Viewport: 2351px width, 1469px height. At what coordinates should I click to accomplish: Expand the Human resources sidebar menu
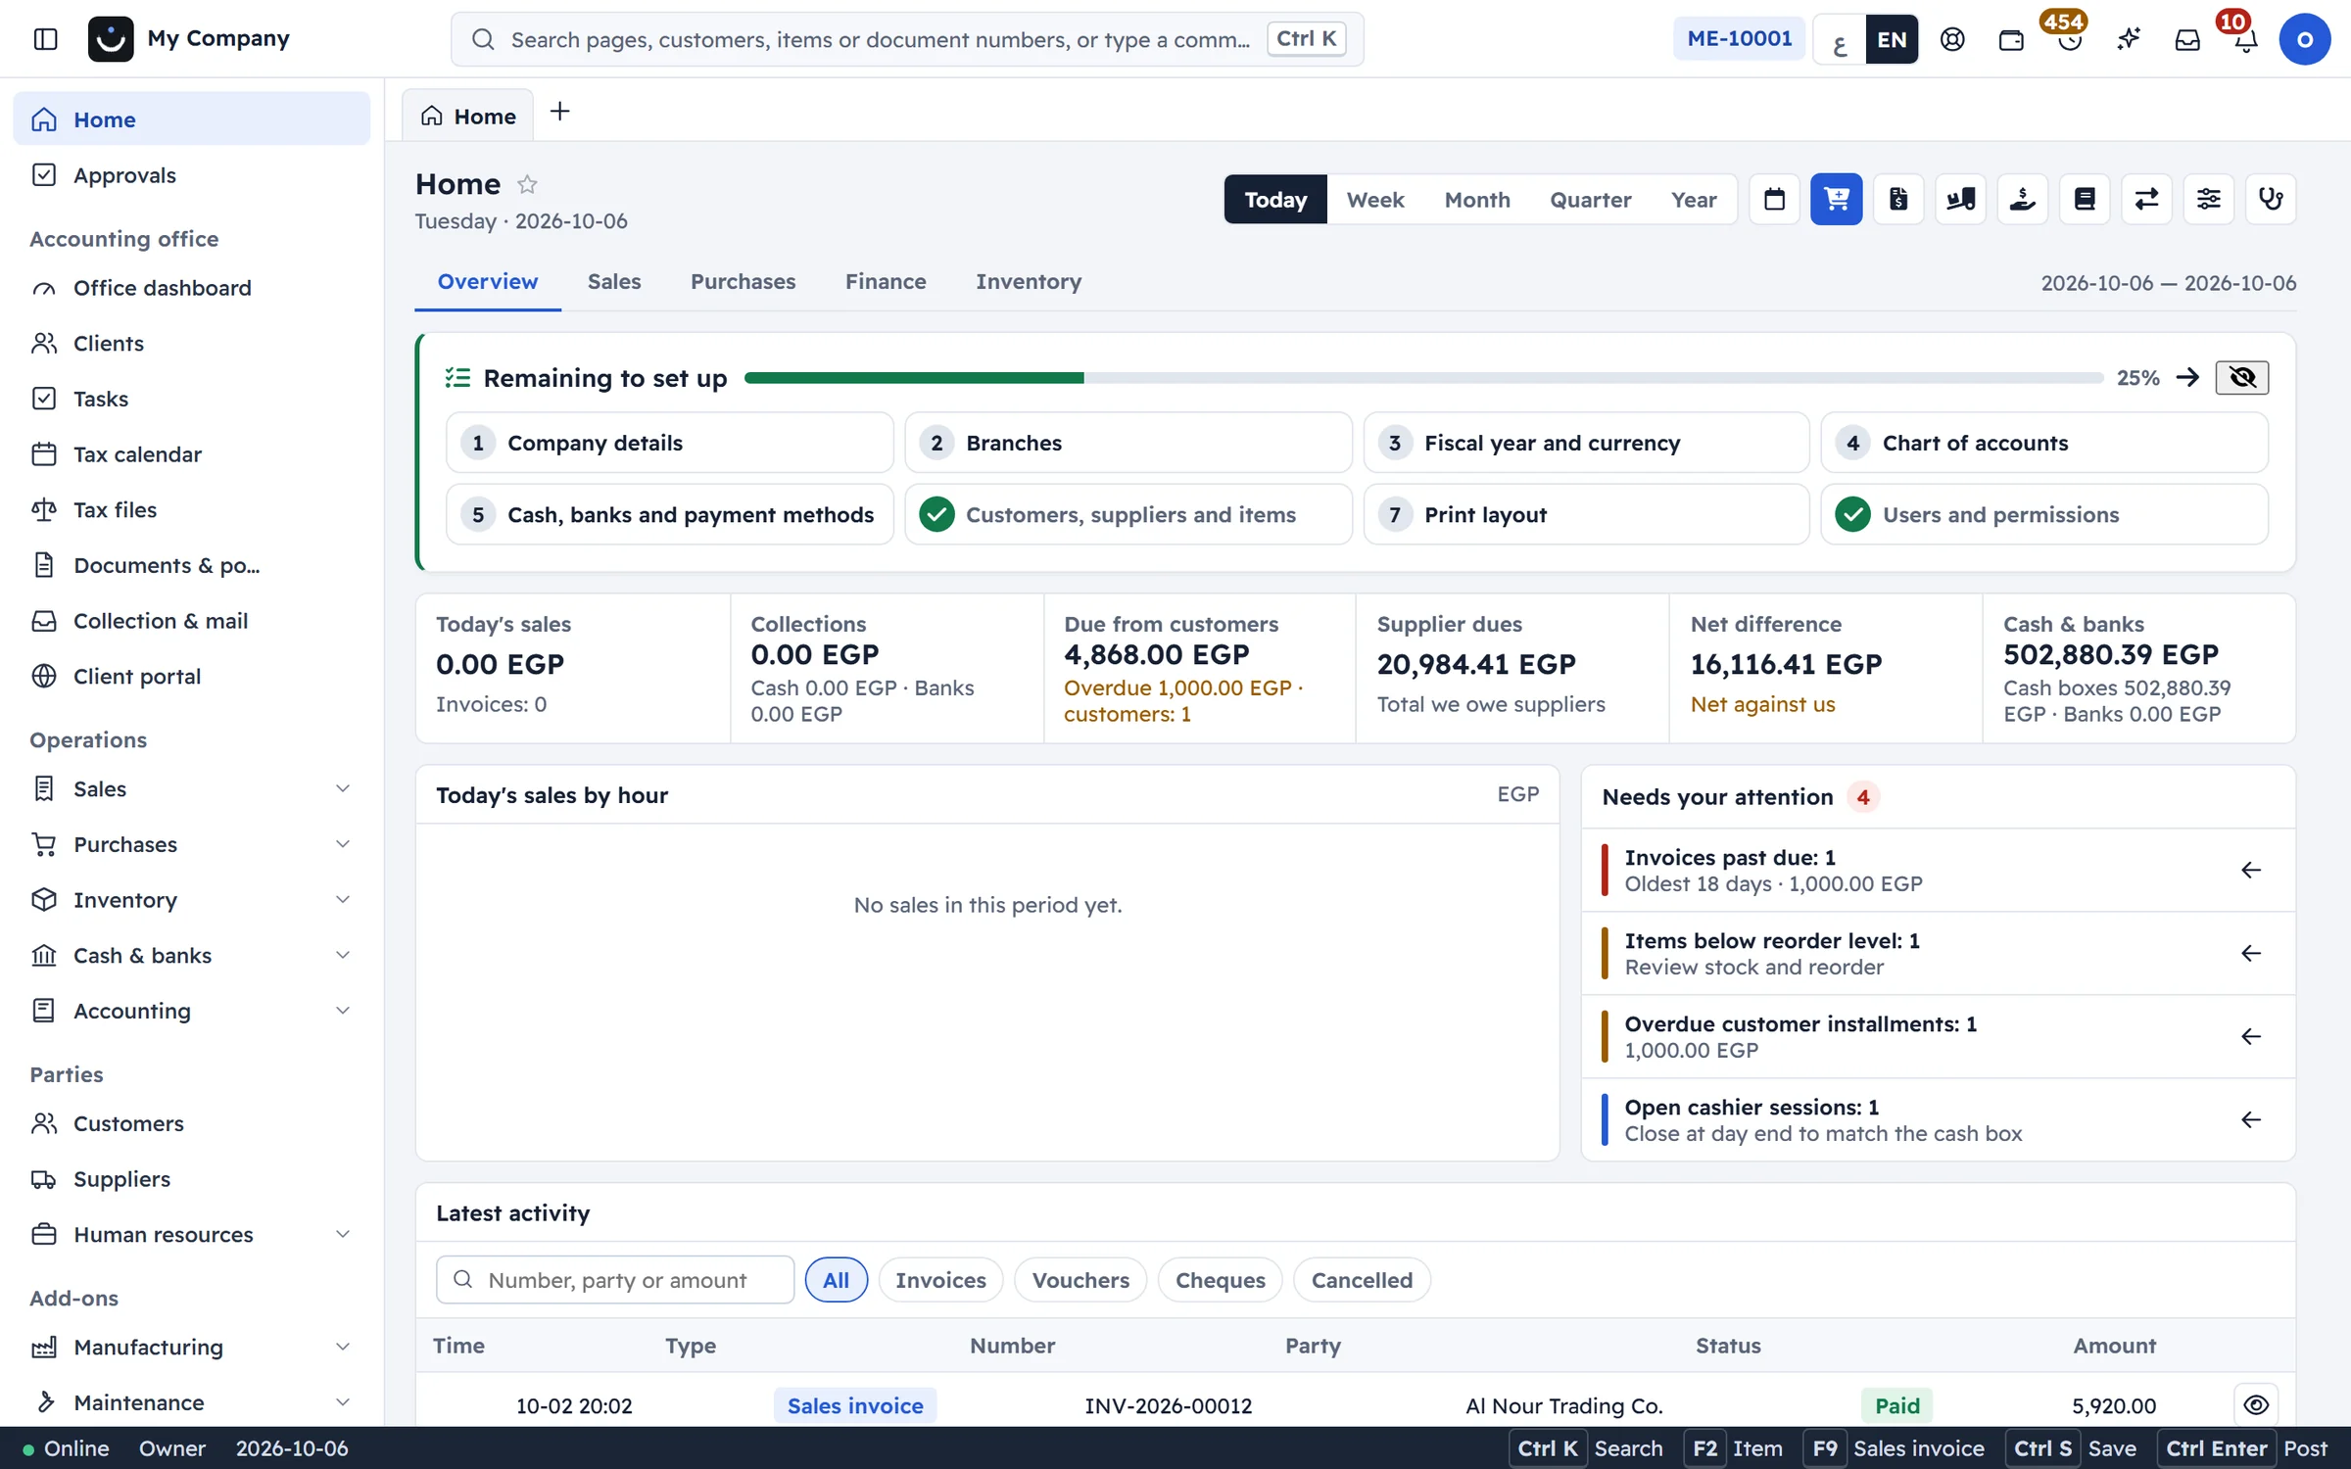pos(192,1234)
